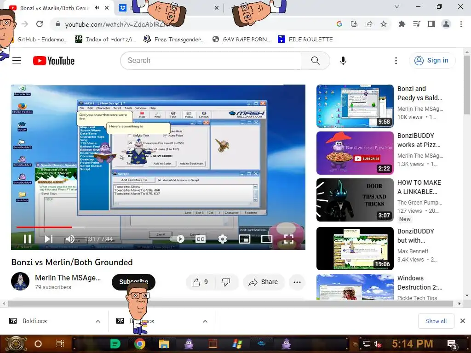Open YouTube settings three-dot menu
The width and height of the screenshot is (471, 353).
point(396,61)
